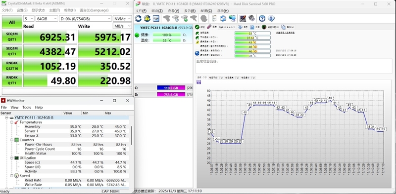Screen dimensions: 396x194
Task: Click the 46 peak point on temperature graph
Action: [330, 98]
